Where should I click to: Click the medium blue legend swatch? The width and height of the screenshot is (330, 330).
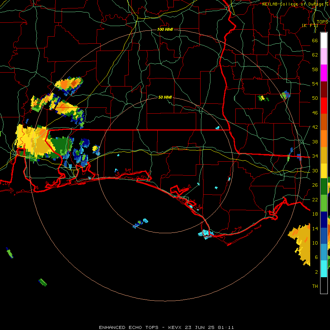click(324, 236)
